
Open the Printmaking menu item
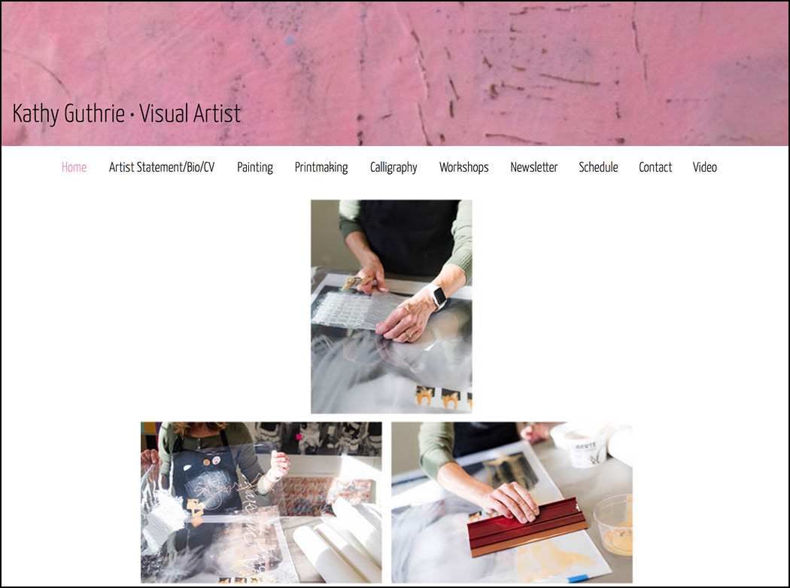tap(321, 167)
